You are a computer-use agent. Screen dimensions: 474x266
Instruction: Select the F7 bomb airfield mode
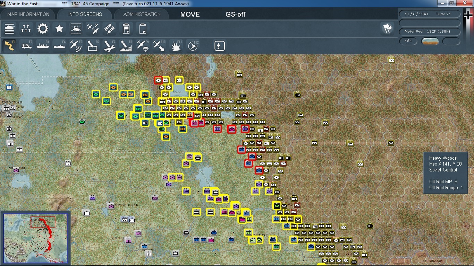pyautogui.click(x=109, y=46)
